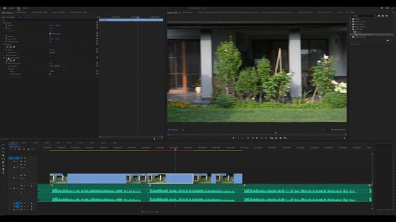
Task: Toggle Scale animation stopwatch
Action: pyautogui.click(x=6, y=28)
